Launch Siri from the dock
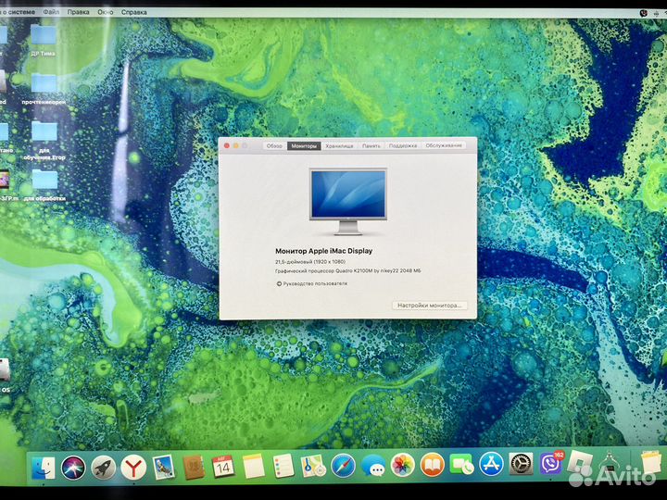The image size is (667, 500). 73,468
